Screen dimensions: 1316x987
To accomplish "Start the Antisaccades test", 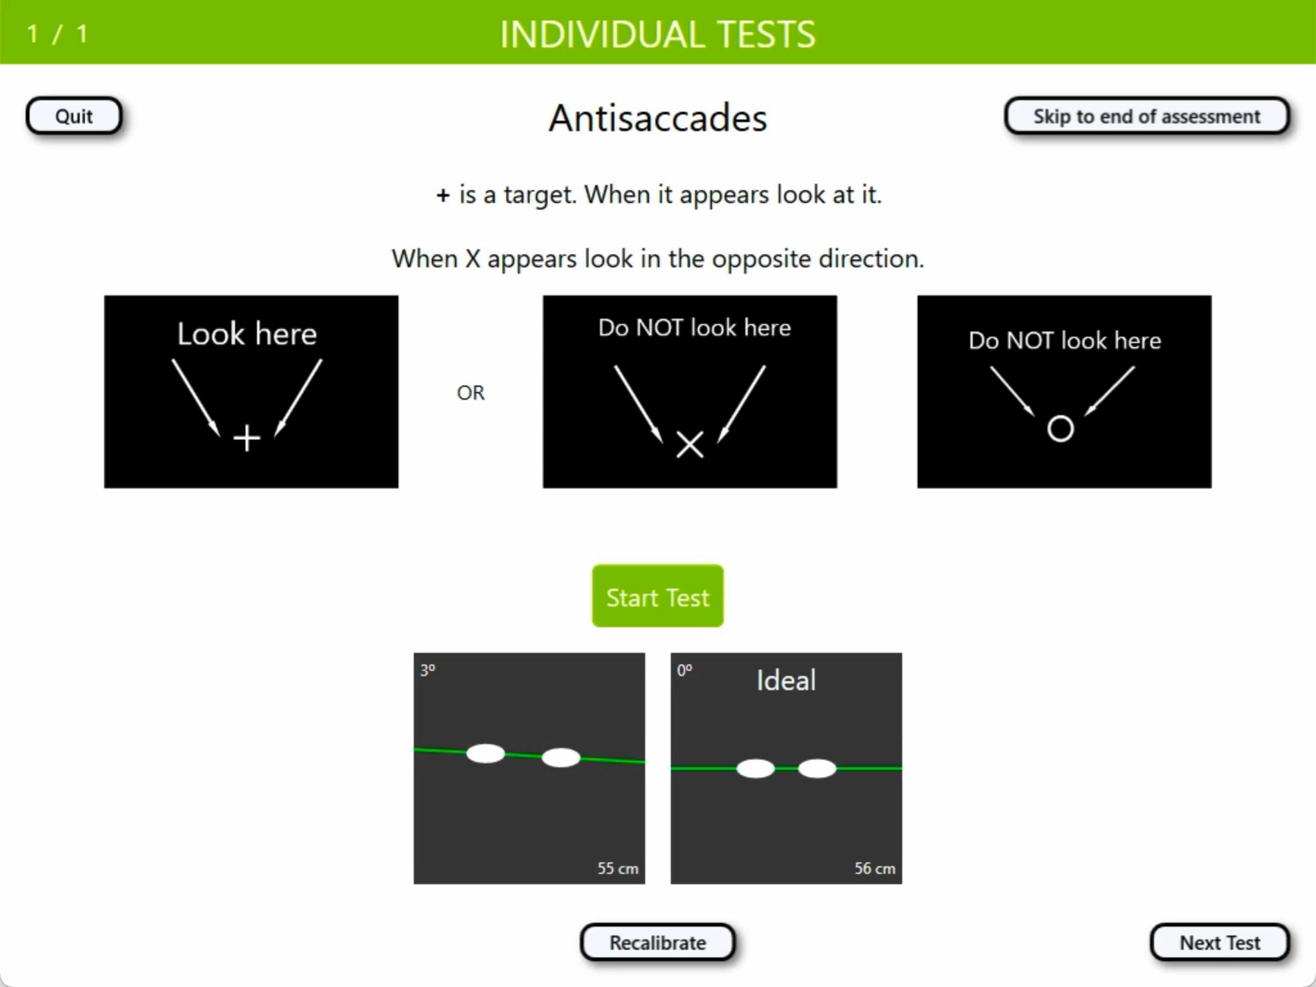I will (x=658, y=596).
